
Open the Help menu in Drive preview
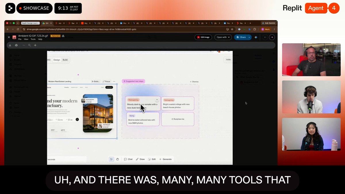point(40,39)
